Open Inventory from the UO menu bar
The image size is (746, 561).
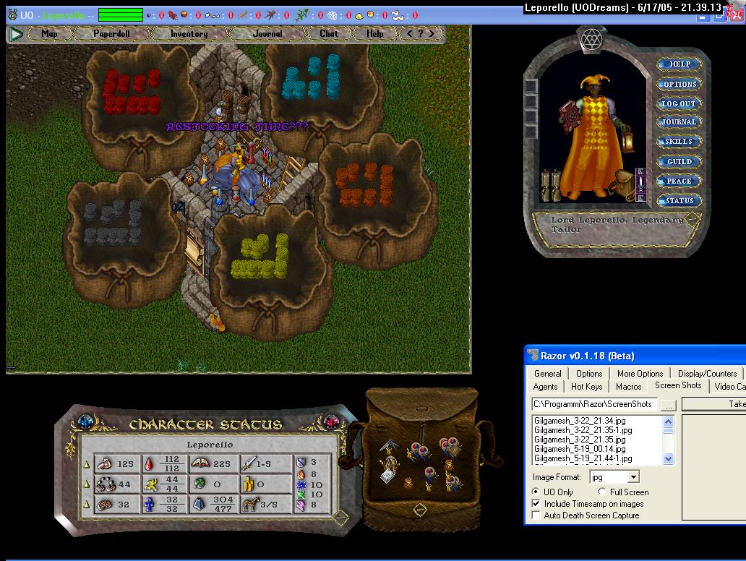pos(189,34)
